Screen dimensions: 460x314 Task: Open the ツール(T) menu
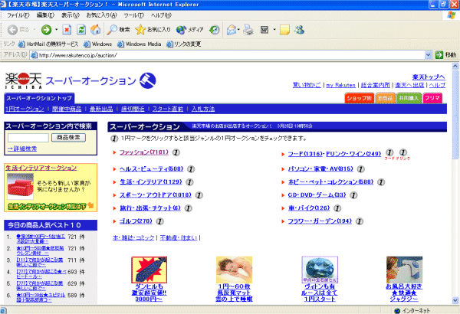tap(133, 15)
